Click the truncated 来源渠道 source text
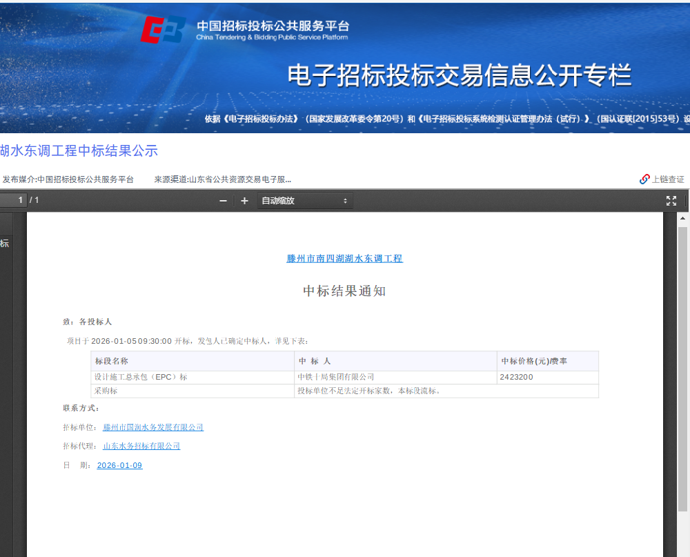The image size is (690, 557). (221, 179)
